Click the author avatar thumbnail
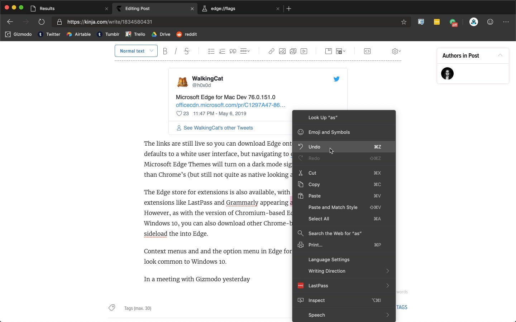516x322 pixels. (x=447, y=74)
